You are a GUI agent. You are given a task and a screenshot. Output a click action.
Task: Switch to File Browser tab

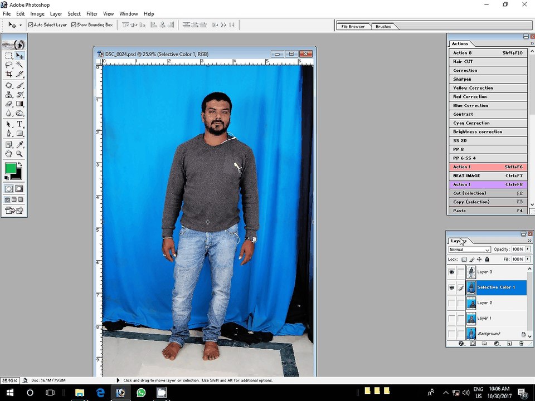pos(353,26)
